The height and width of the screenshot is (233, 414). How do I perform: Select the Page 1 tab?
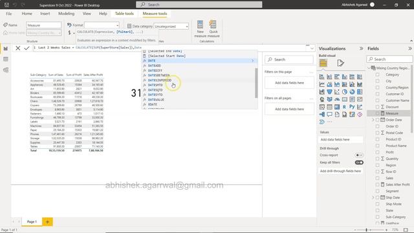click(x=32, y=221)
